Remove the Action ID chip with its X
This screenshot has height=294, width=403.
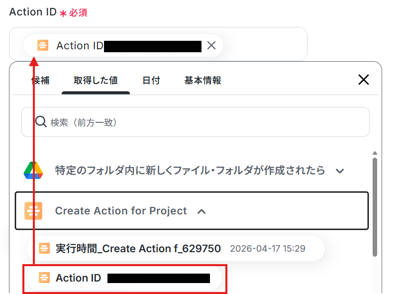pos(211,46)
